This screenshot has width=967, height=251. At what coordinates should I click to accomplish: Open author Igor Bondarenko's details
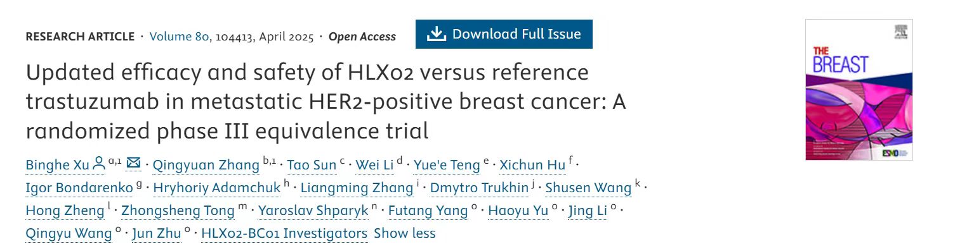point(79,188)
